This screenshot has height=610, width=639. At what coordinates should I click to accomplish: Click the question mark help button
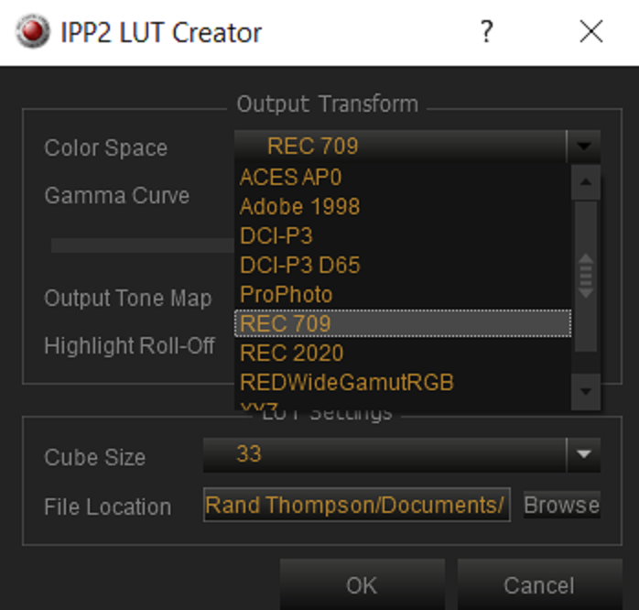[x=487, y=32]
